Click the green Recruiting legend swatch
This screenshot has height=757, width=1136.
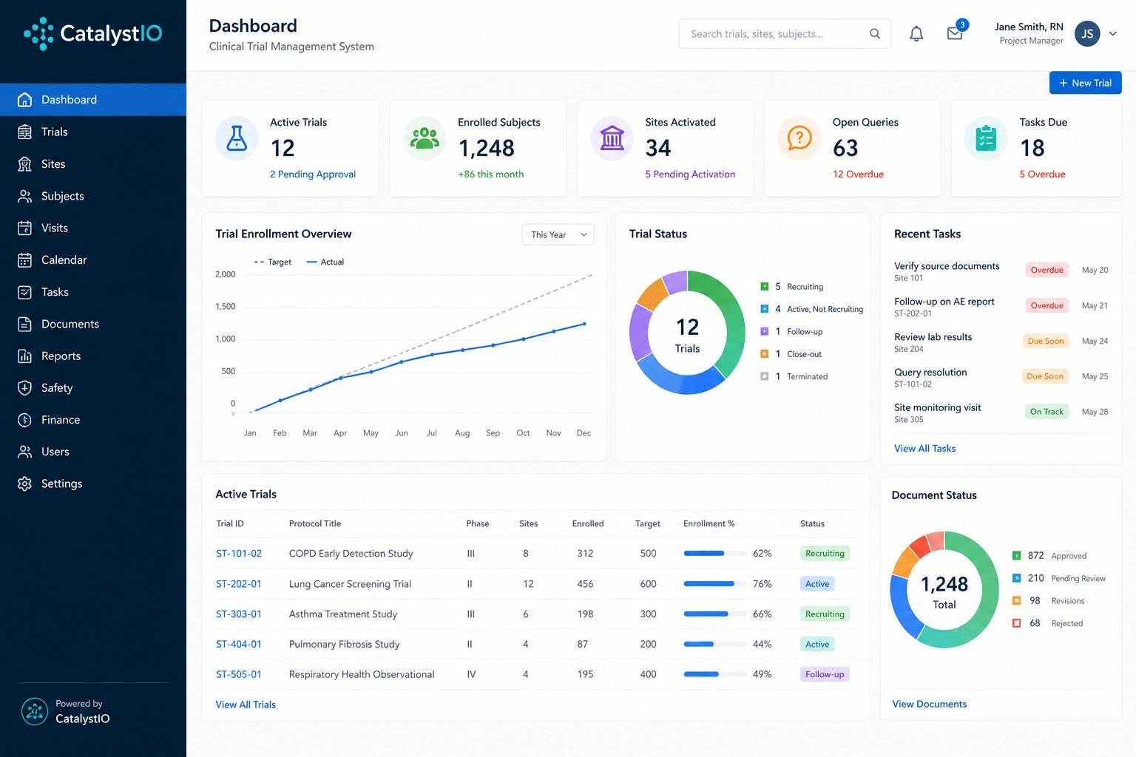click(765, 287)
